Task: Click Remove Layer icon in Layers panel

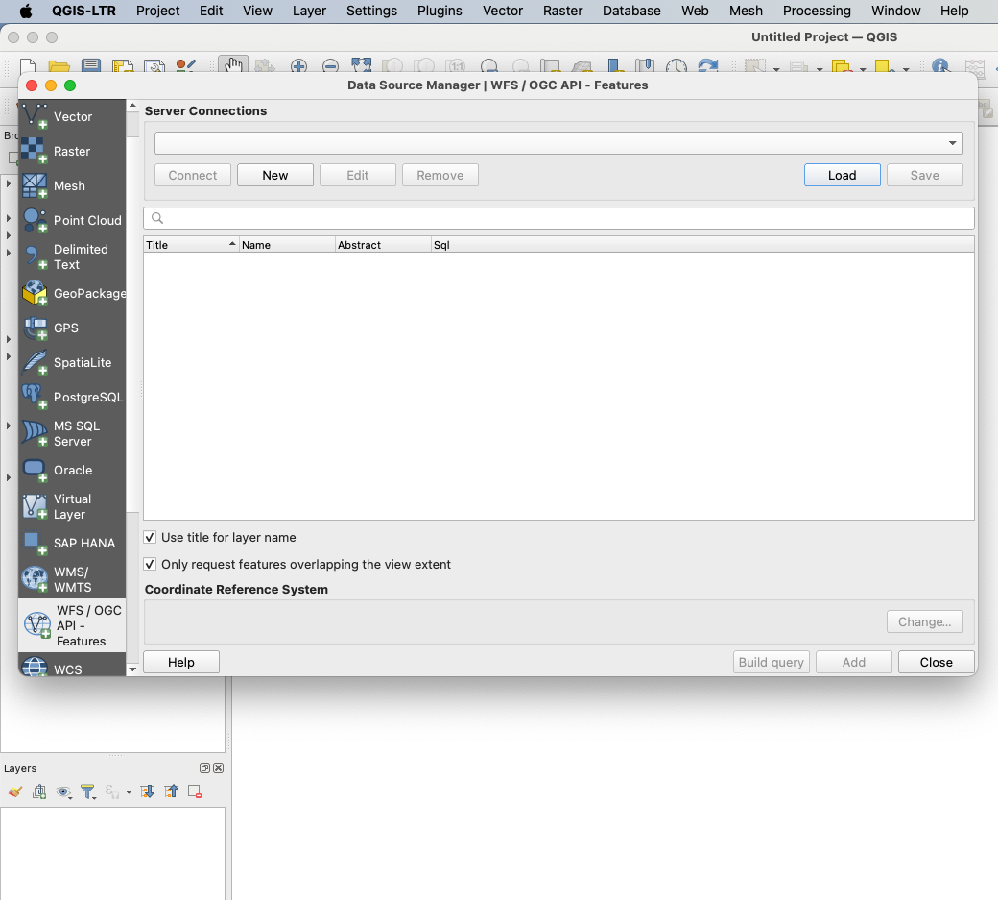Action: pyautogui.click(x=195, y=791)
